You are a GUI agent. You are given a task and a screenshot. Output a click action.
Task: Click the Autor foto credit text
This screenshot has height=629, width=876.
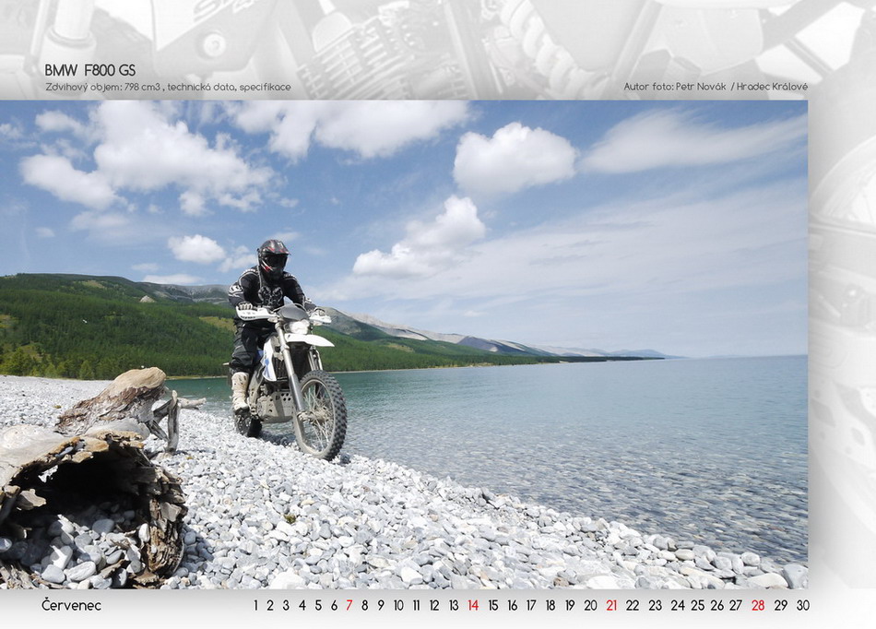click(x=716, y=87)
